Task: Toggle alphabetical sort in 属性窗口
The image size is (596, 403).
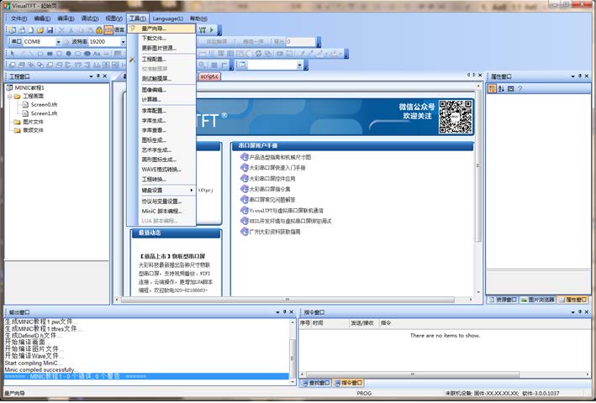Action: [x=501, y=89]
